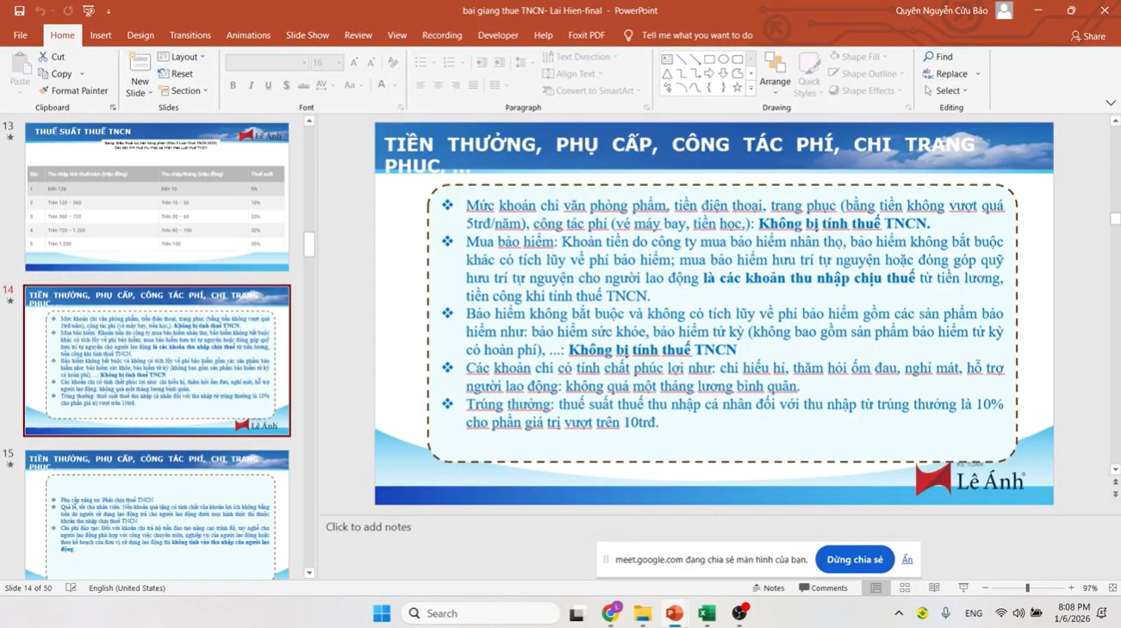Screen dimensions: 1121x628
Task: Switch to the Slide Show tab
Action: (x=308, y=35)
